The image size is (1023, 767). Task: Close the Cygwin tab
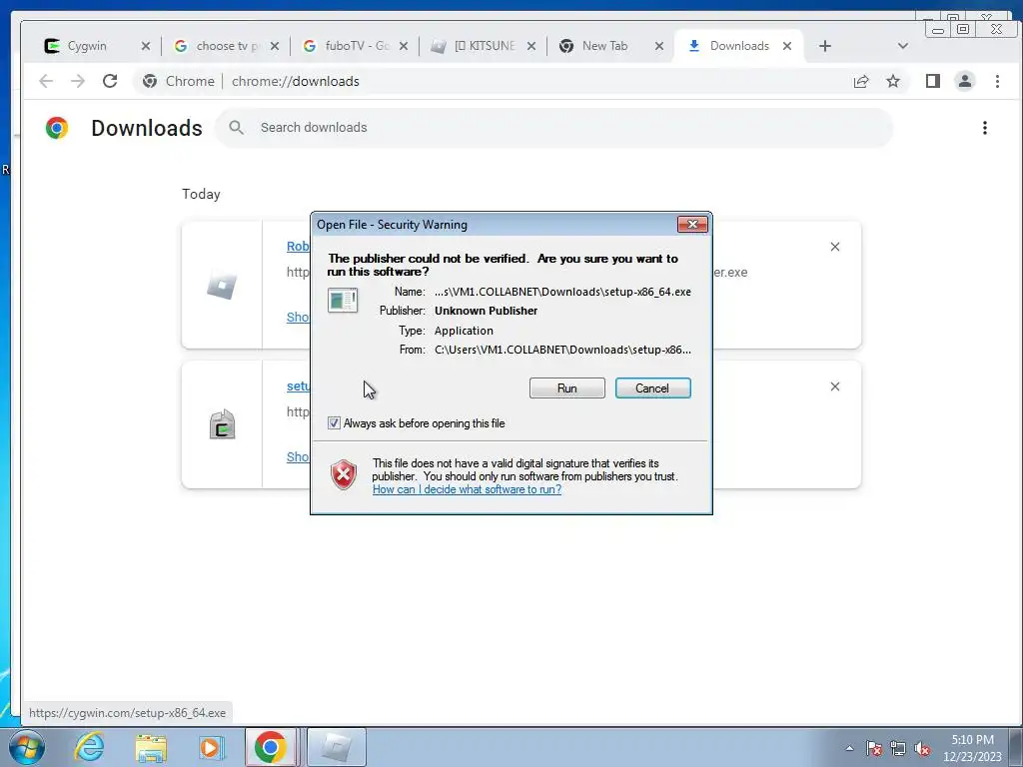point(146,46)
